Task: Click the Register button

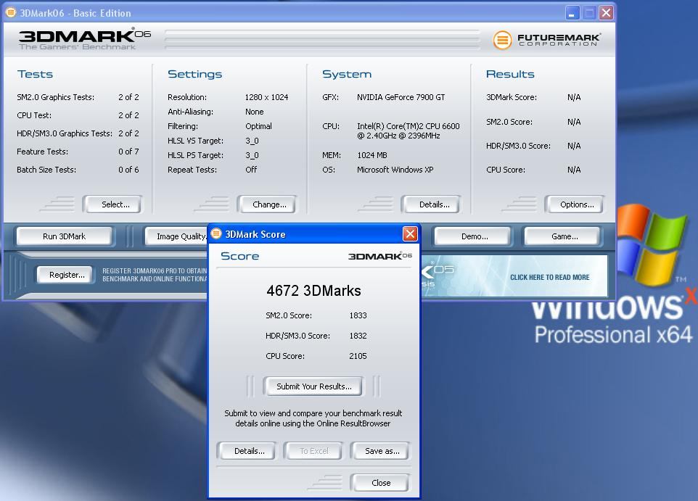Action: [65, 275]
